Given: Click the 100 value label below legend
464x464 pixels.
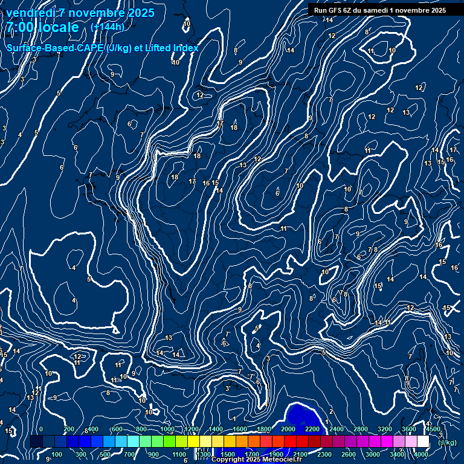Looking at the screenshot, I should [57, 454].
